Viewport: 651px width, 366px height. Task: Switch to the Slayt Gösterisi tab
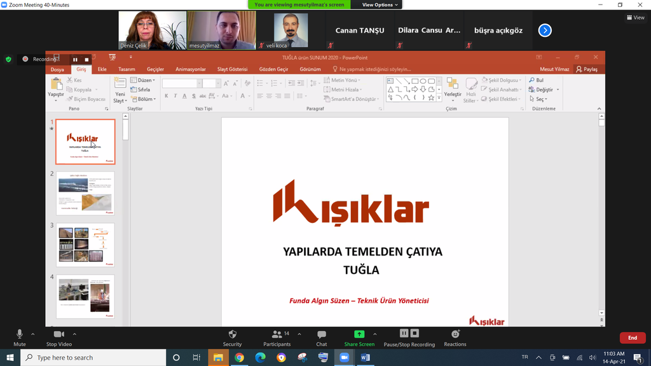(x=232, y=69)
